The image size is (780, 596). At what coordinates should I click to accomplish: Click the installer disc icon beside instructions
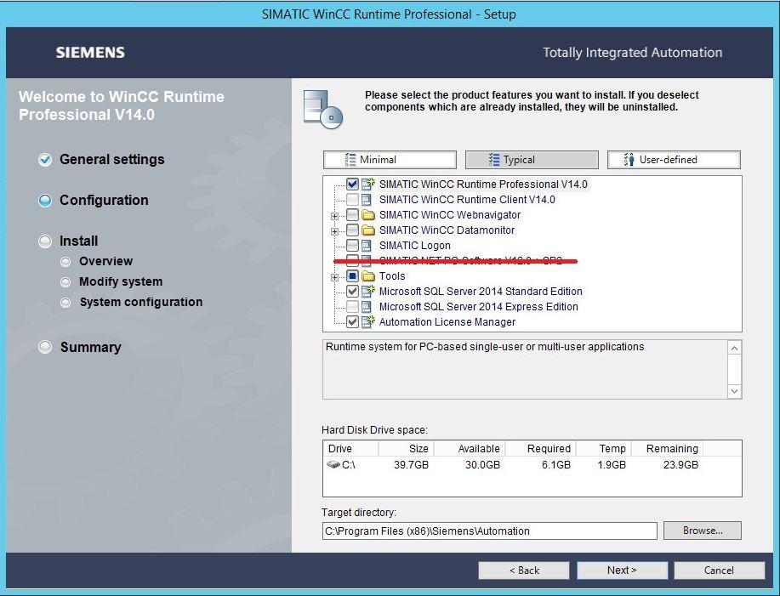[323, 110]
